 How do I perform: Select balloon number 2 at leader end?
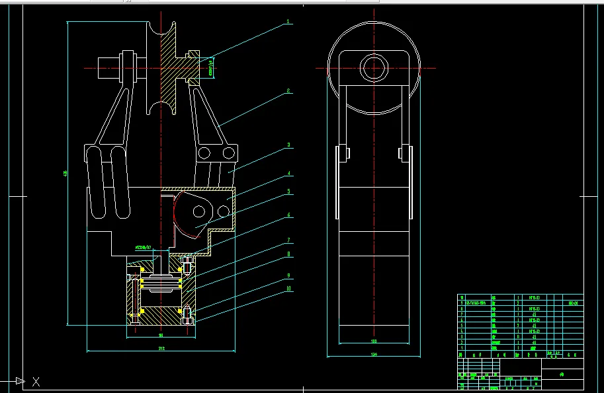[x=288, y=91]
